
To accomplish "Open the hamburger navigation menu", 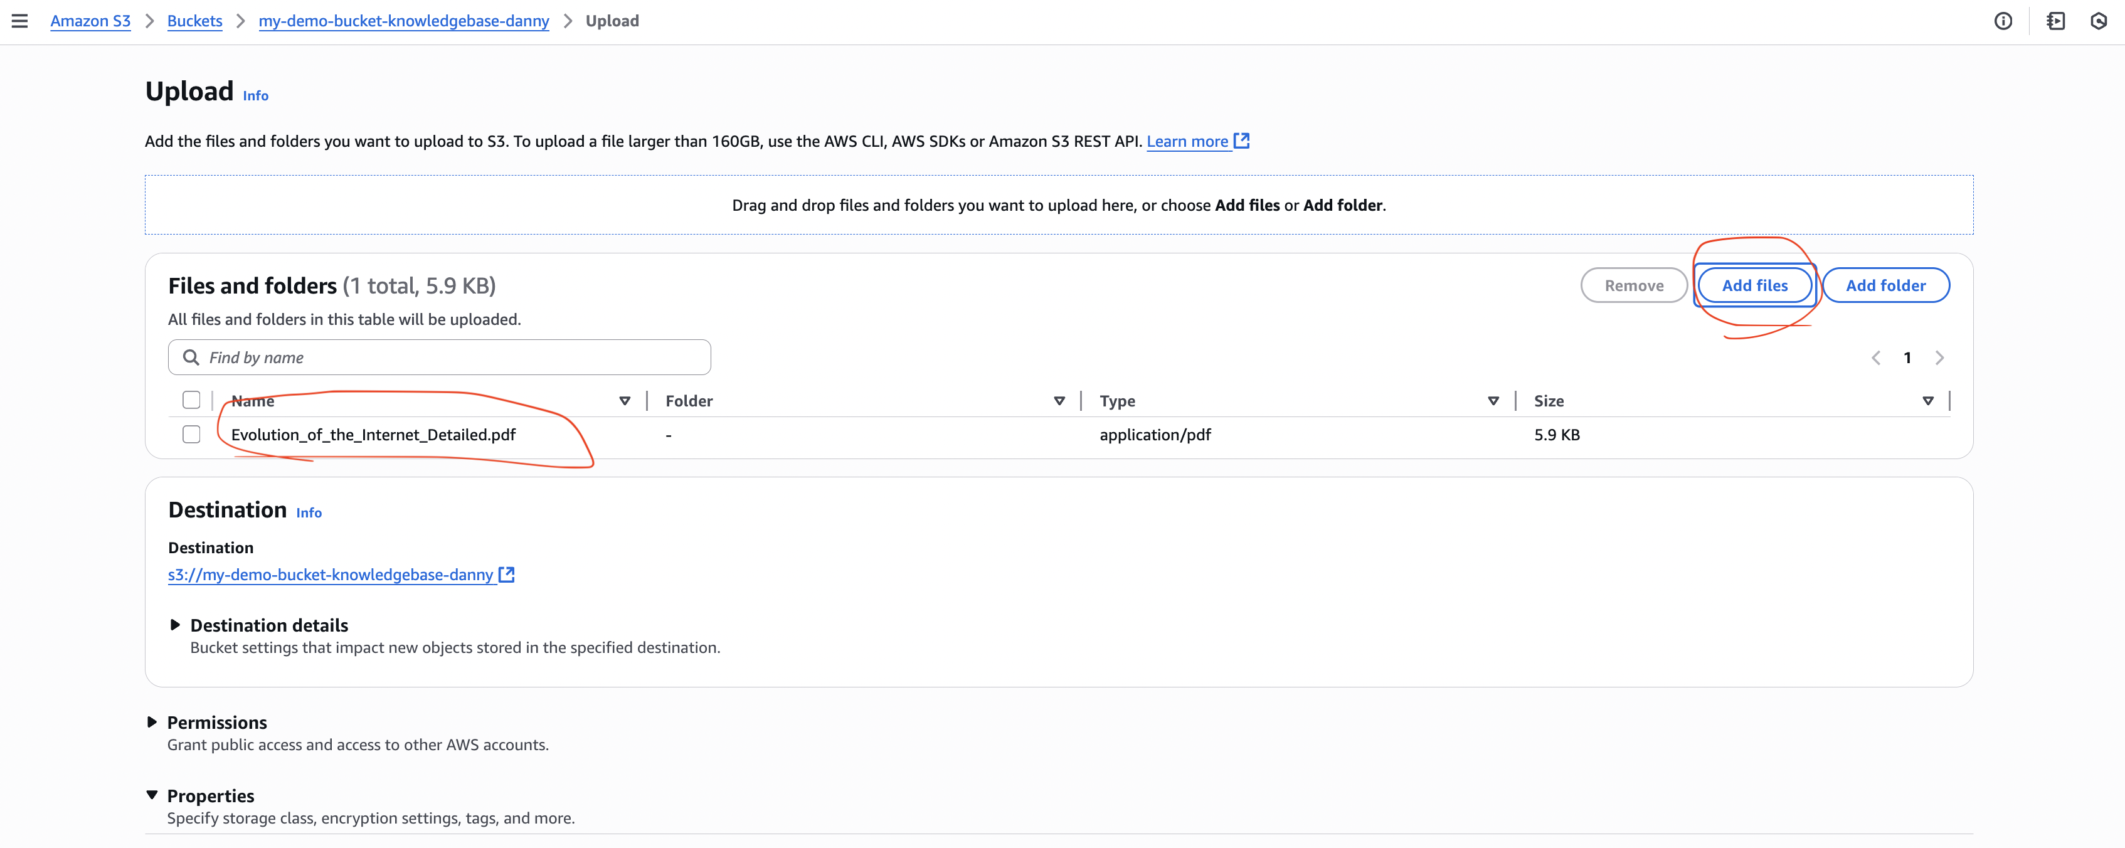I will [x=20, y=21].
